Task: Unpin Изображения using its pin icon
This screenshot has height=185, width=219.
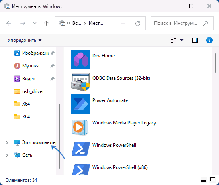Action: (53, 53)
